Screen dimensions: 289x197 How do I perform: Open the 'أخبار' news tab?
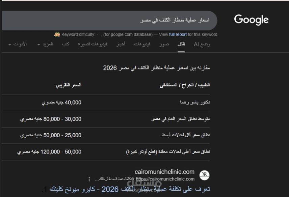point(121,45)
